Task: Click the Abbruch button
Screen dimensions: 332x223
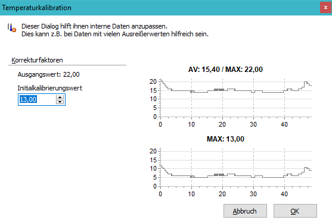Action: (x=245, y=211)
